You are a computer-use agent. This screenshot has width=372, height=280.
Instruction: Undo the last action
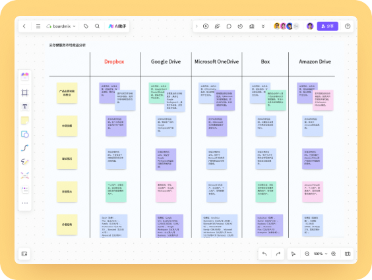264,254
